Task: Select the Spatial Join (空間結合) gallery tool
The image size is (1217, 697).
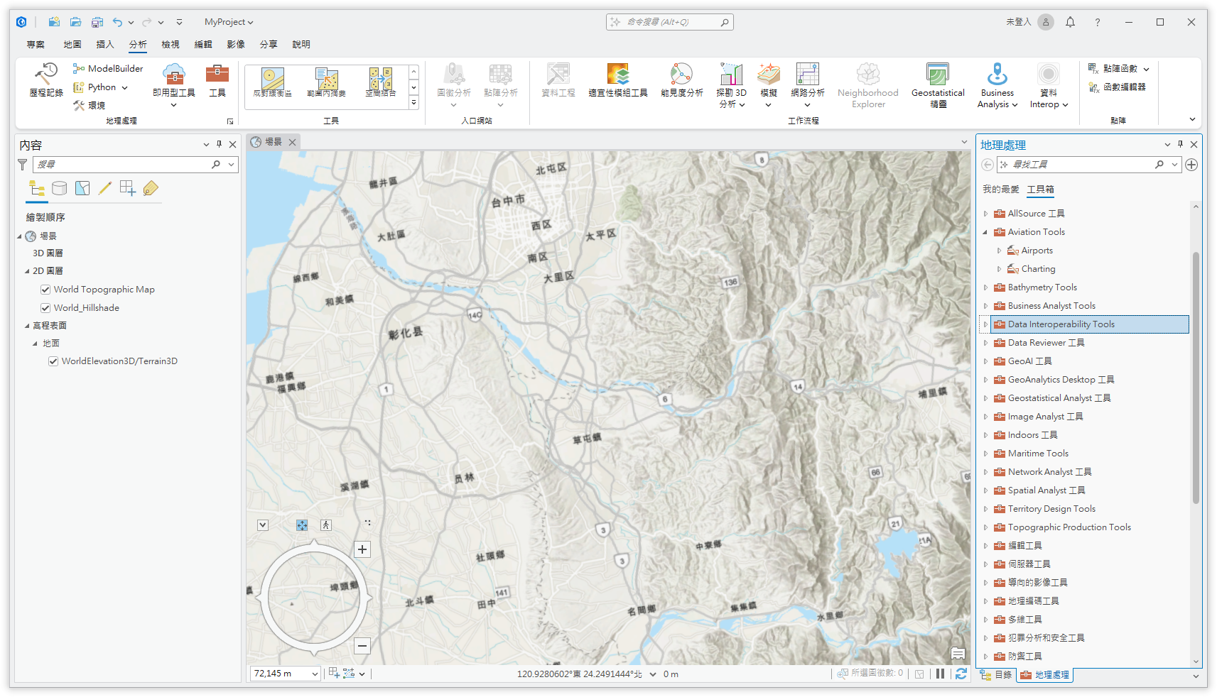Action: [380, 82]
